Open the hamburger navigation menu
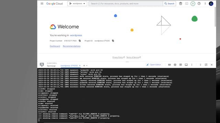 coord(42,3)
